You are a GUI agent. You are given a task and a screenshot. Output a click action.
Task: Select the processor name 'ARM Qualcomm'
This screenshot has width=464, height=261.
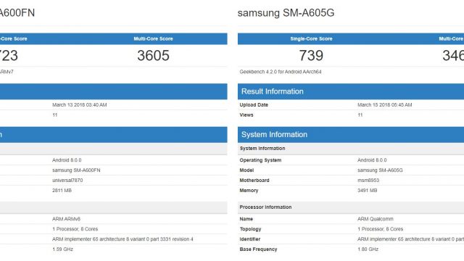click(376, 219)
